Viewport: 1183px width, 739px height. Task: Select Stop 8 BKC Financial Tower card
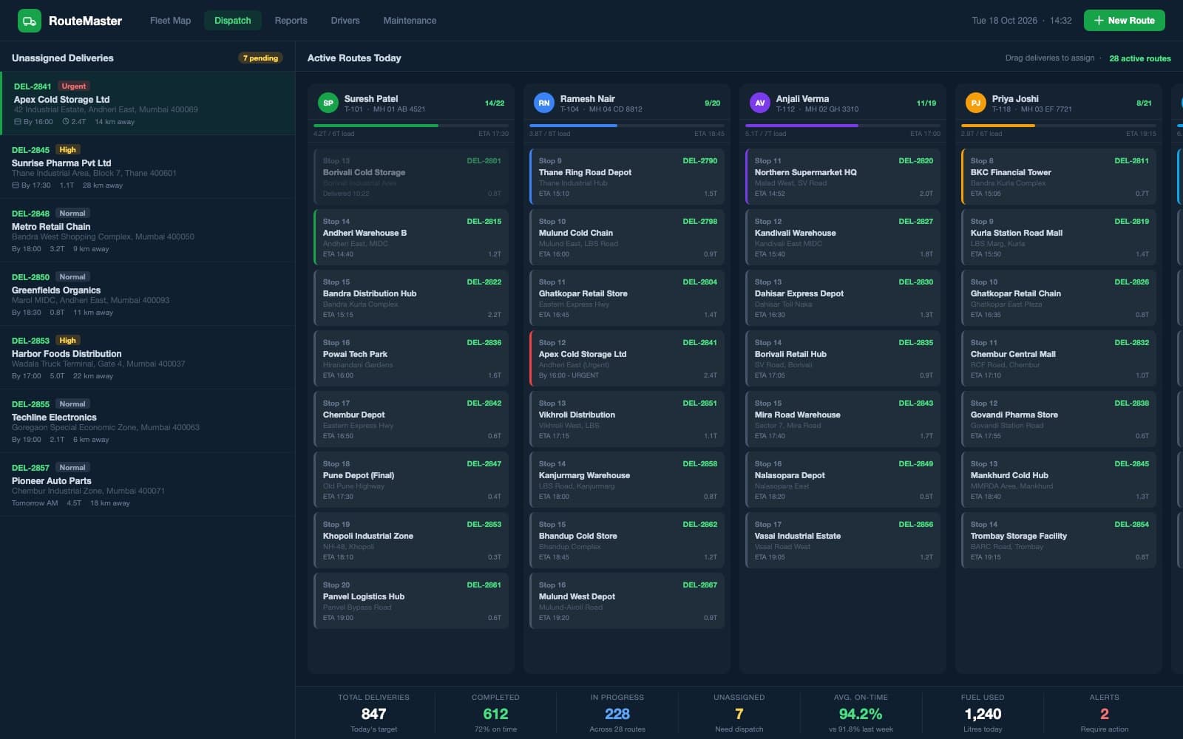coord(1059,177)
